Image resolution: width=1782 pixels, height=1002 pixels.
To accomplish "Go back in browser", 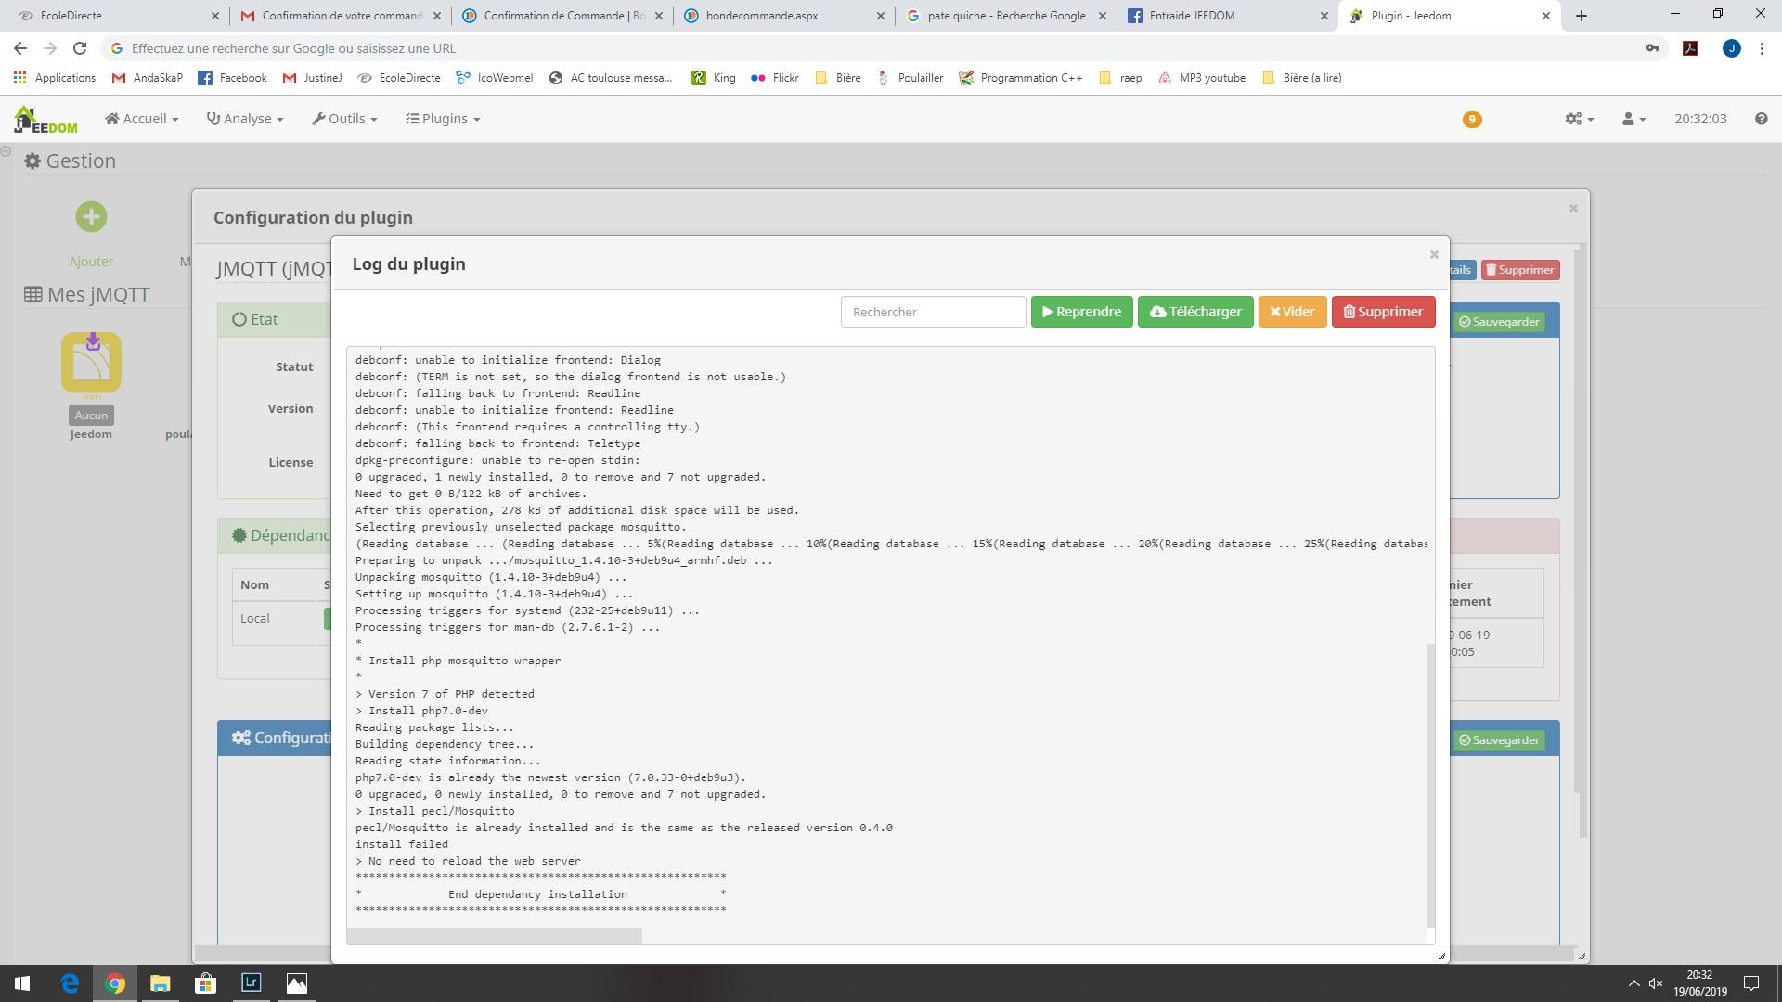I will click(x=20, y=48).
